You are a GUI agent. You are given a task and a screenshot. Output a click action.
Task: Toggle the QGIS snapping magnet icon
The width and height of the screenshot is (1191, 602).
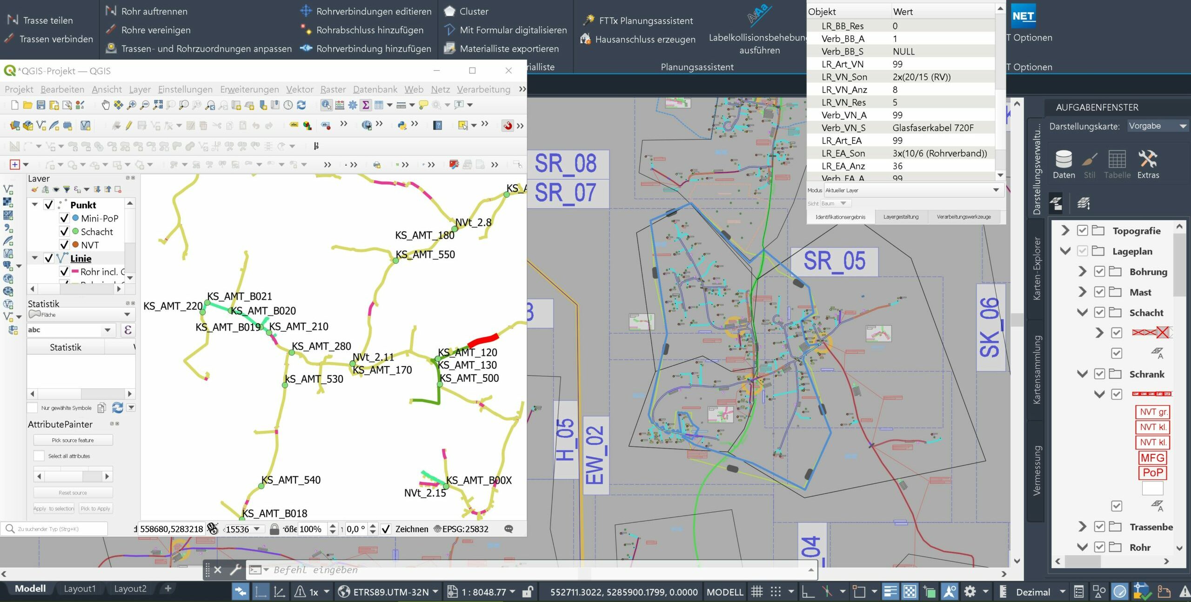[x=508, y=125]
